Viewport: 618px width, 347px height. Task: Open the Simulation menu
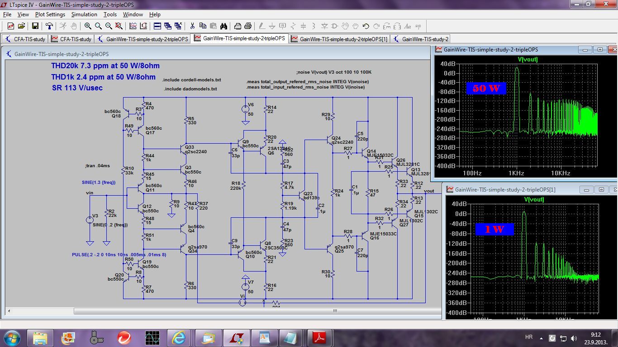click(x=84, y=14)
